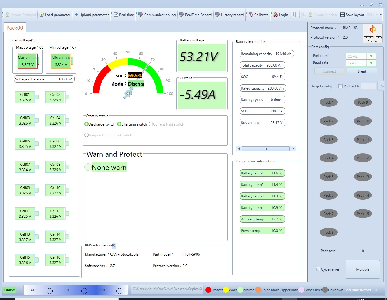Click the Seplos logo
Viewport: 387px width, 300px height.
[x=373, y=33]
